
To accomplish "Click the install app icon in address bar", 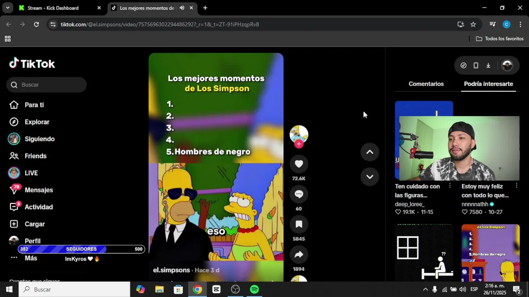I will tap(461, 24).
